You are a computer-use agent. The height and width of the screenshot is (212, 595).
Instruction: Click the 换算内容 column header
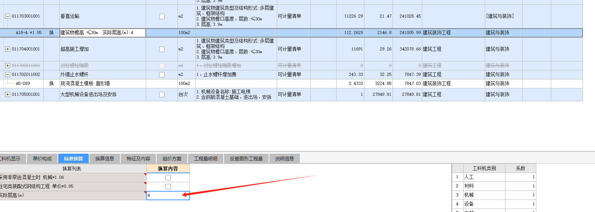(x=168, y=169)
